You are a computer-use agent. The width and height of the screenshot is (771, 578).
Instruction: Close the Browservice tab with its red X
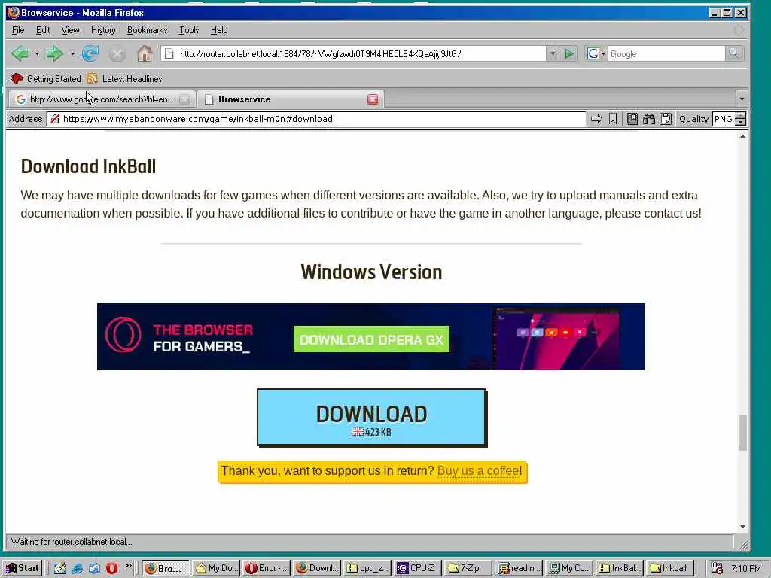tap(373, 99)
